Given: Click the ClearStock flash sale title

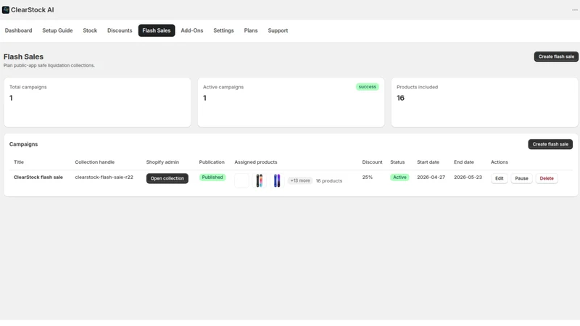Looking at the screenshot, I should (38, 177).
